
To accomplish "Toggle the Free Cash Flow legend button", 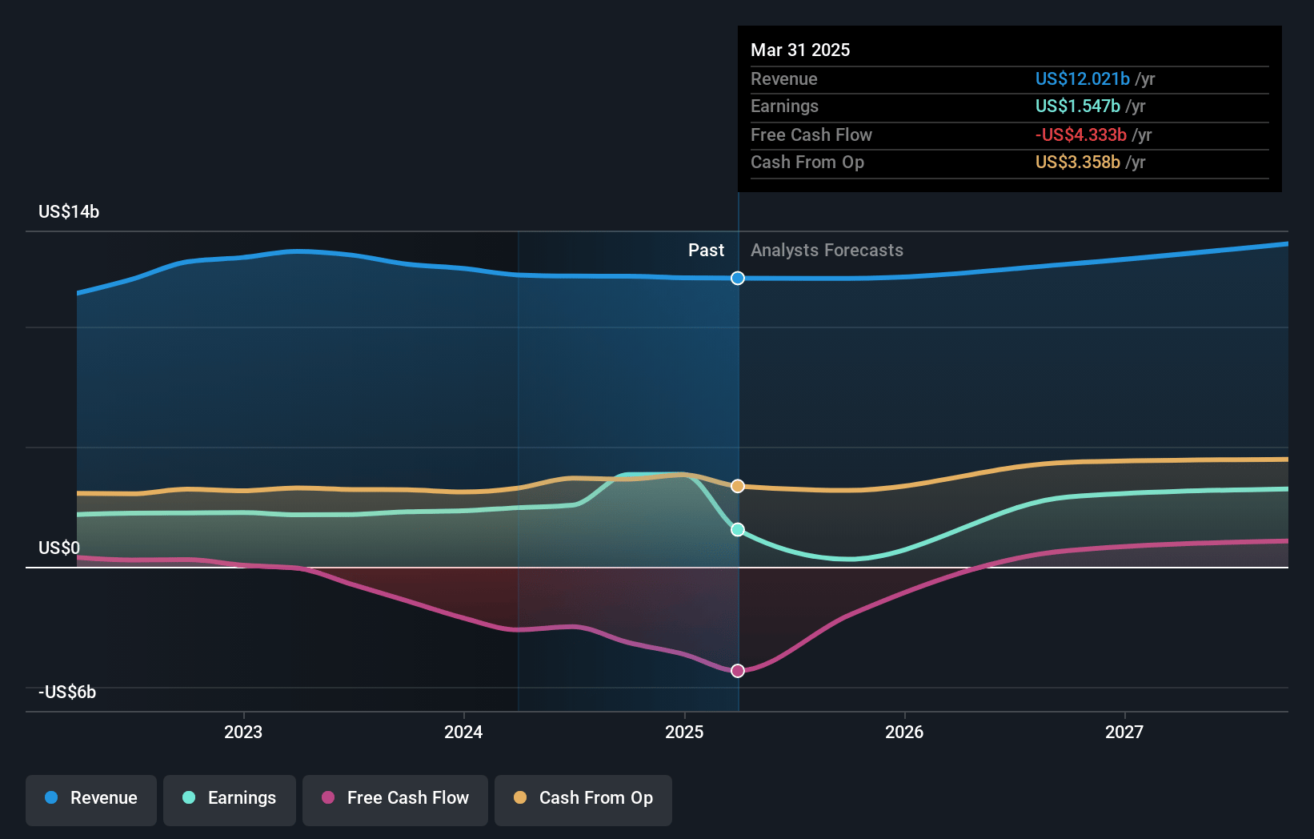I will [x=395, y=799].
